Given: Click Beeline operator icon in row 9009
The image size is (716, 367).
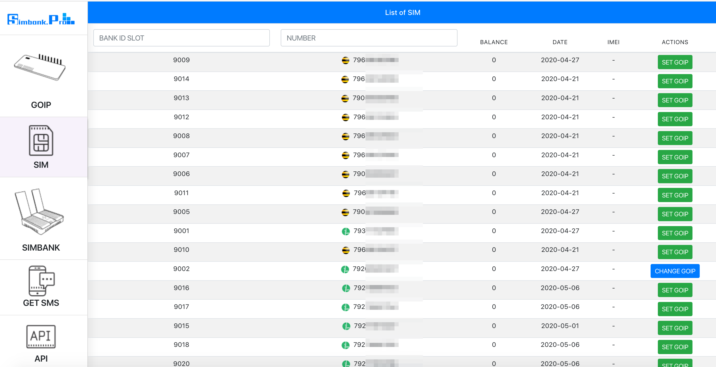Looking at the screenshot, I should tap(345, 60).
